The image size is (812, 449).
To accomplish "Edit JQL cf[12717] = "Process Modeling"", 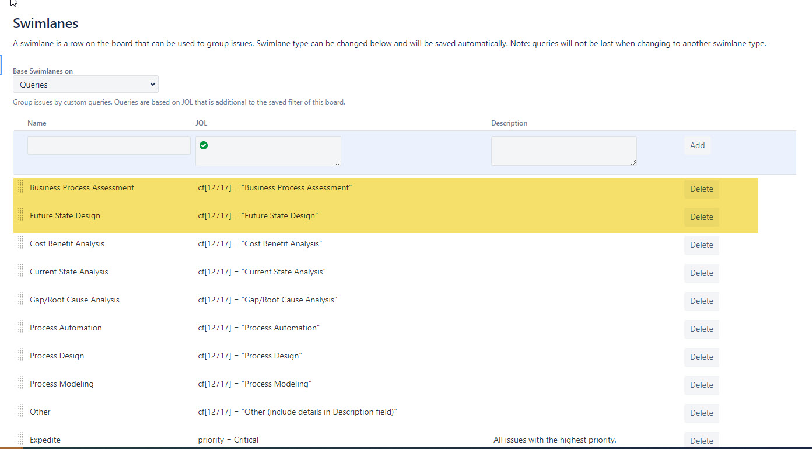I will (255, 384).
